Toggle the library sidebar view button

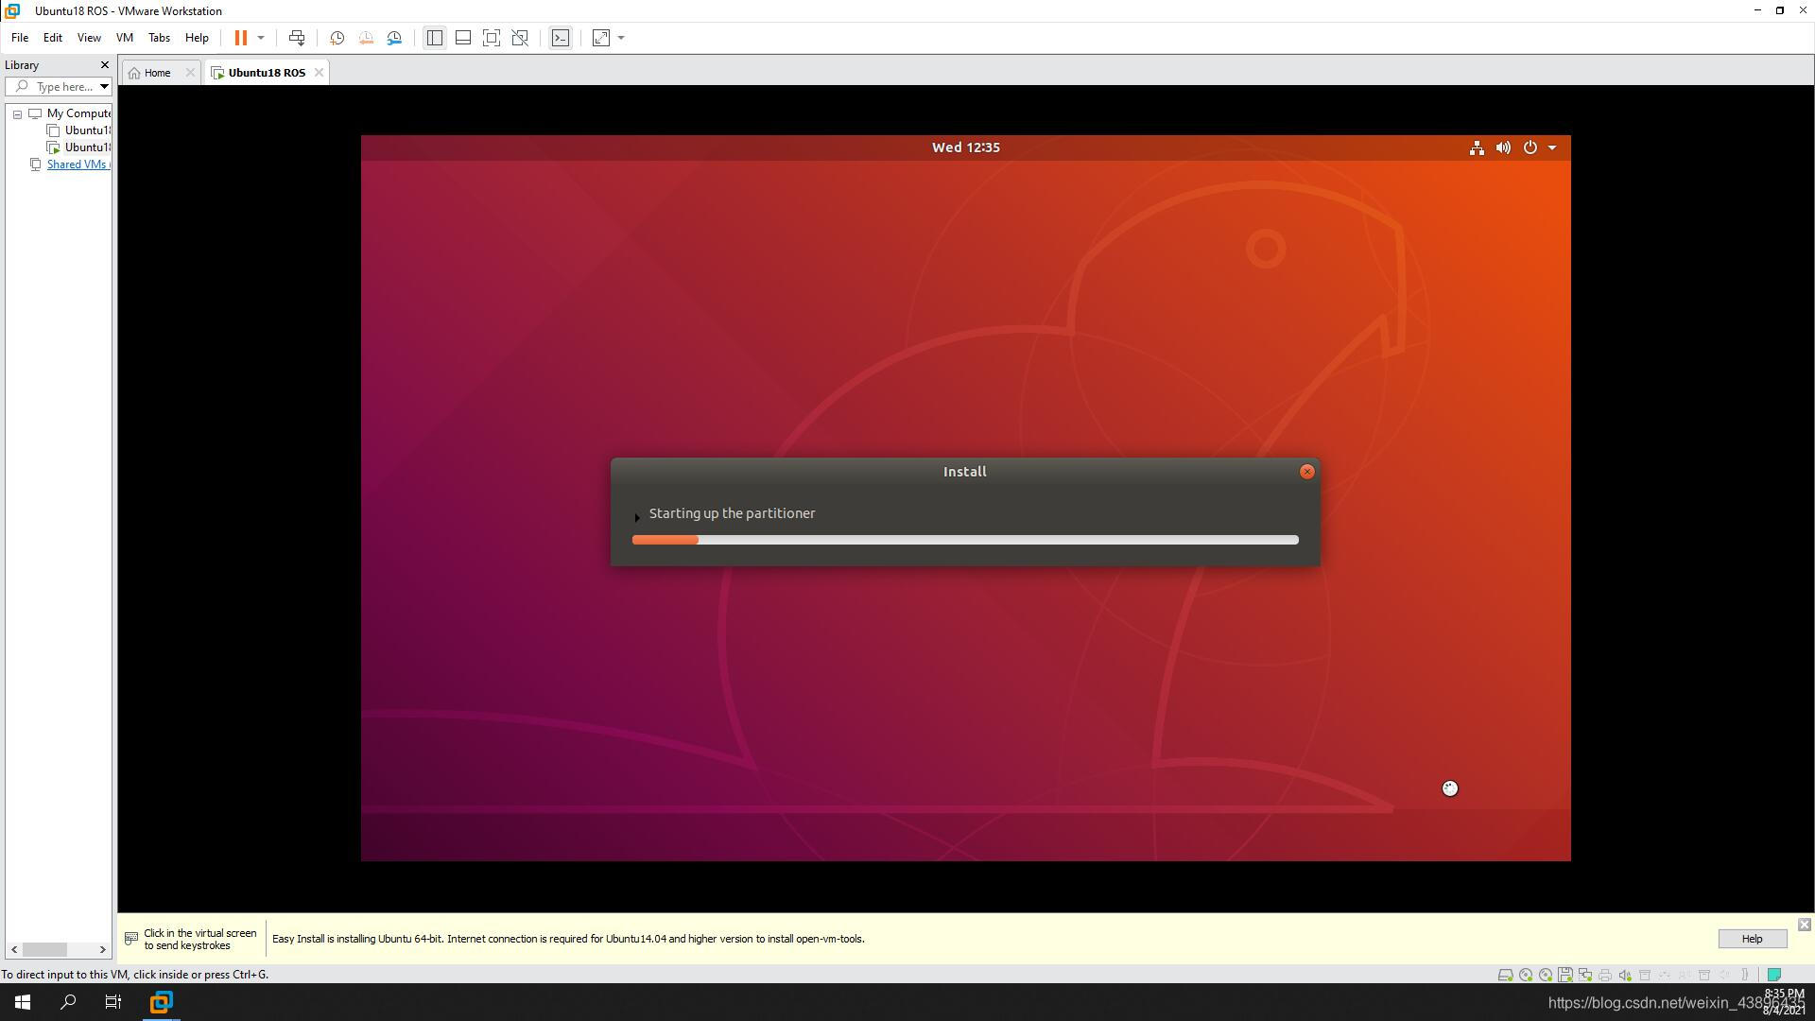tap(434, 38)
